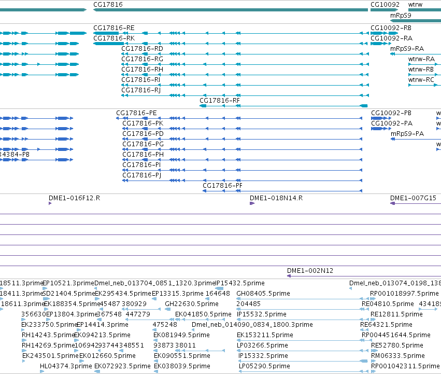Click the IP15332.5prime EST label

click(263, 356)
